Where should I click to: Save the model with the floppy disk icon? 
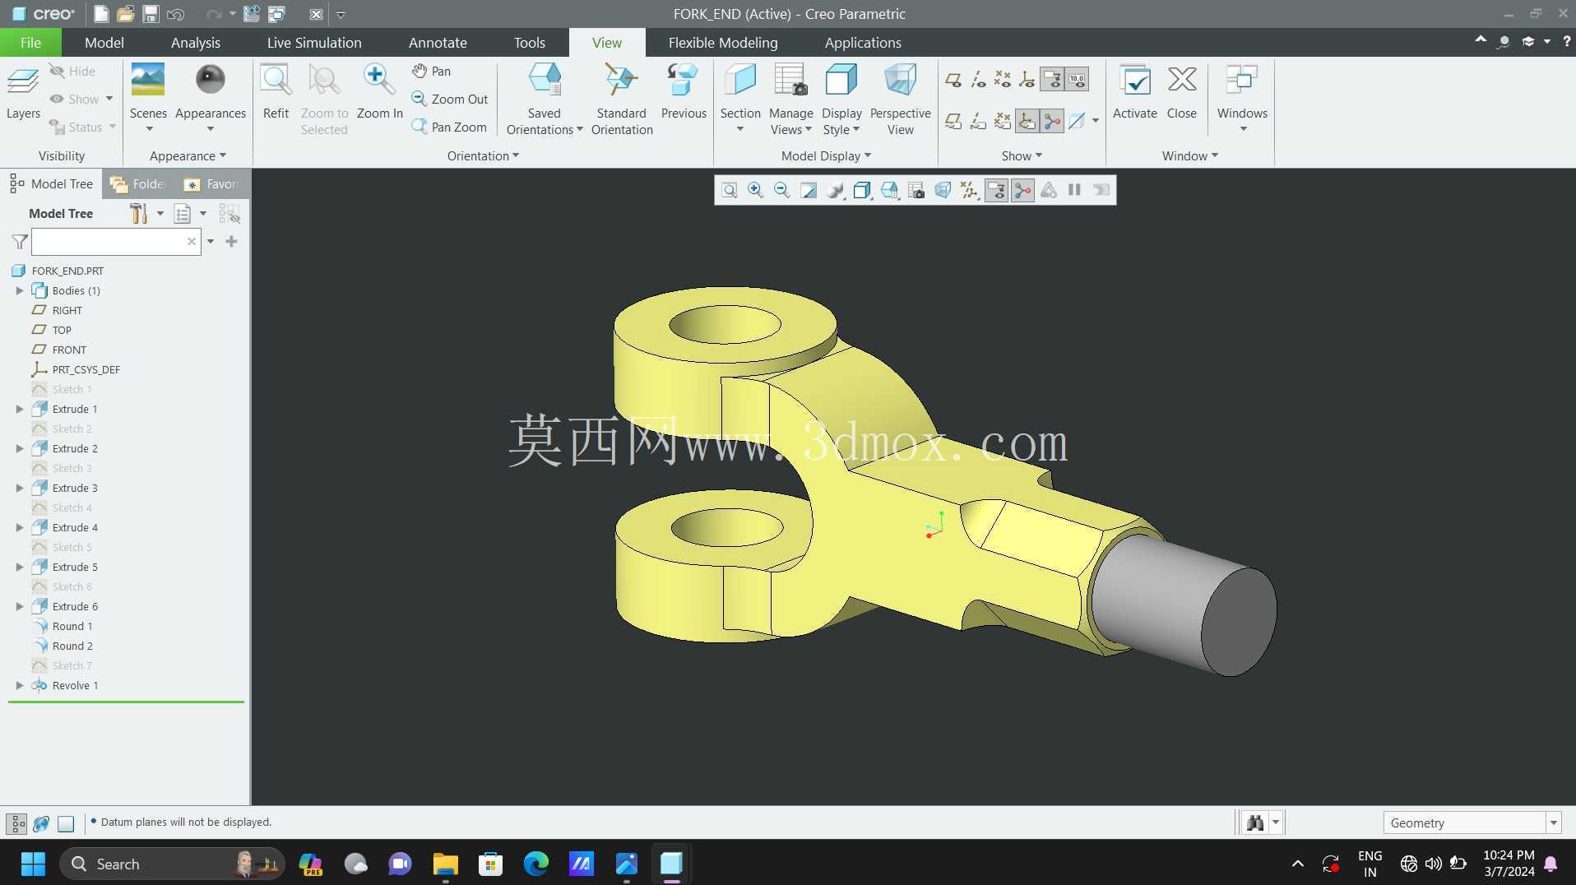tap(151, 14)
